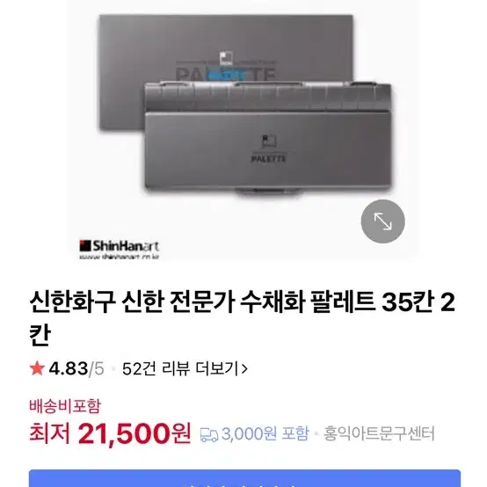Tap the expand image arrows icon
The height and width of the screenshot is (487, 487).
coord(382,222)
